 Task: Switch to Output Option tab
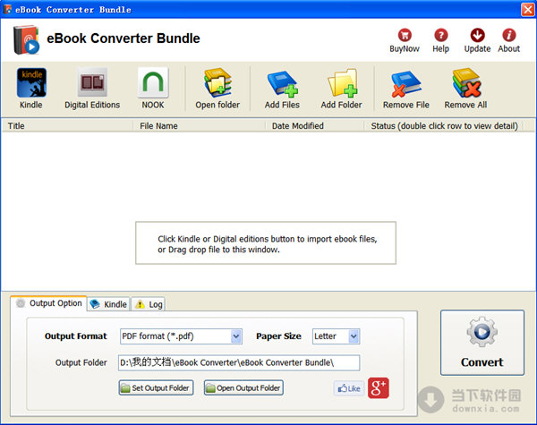[x=48, y=303]
